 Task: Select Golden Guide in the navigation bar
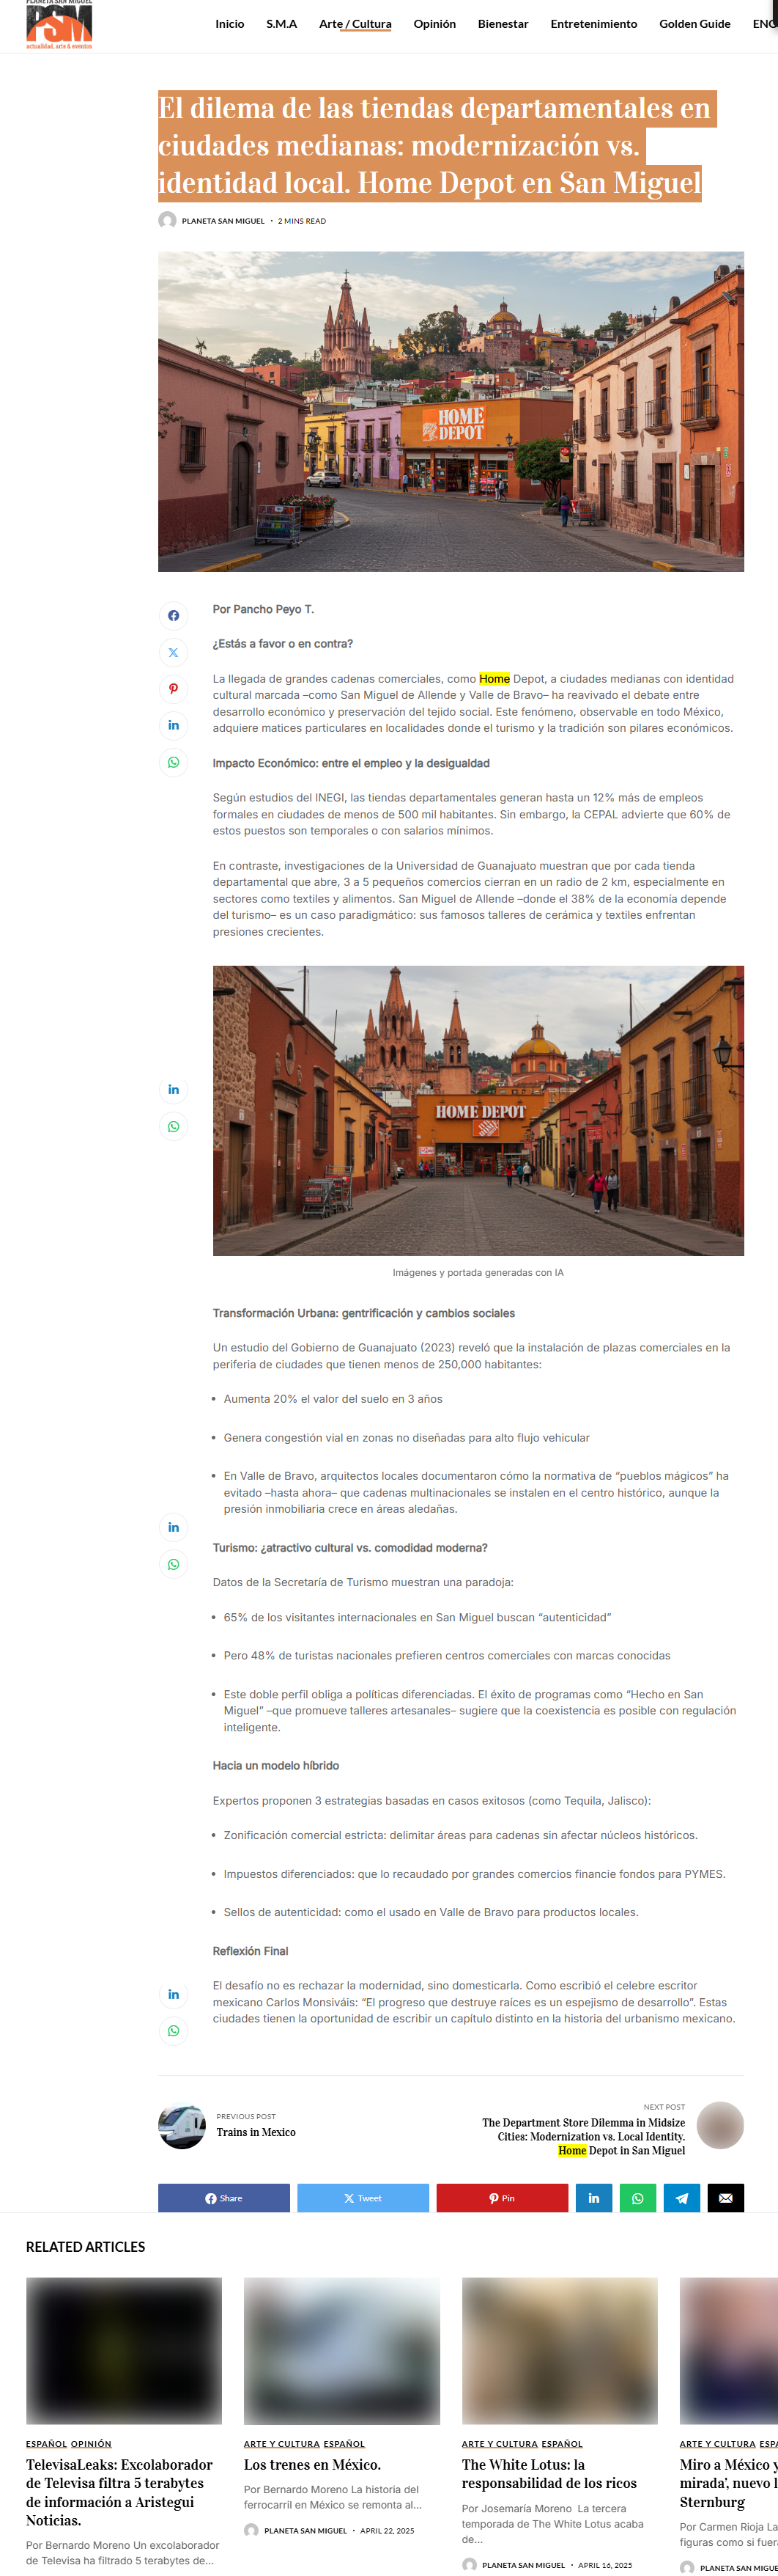coord(694,24)
